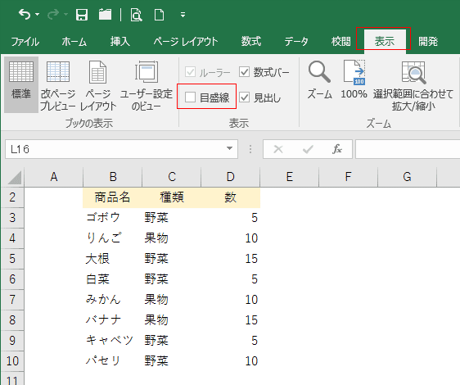Select column F header
Screen dimensions: 460x385
click(x=348, y=177)
